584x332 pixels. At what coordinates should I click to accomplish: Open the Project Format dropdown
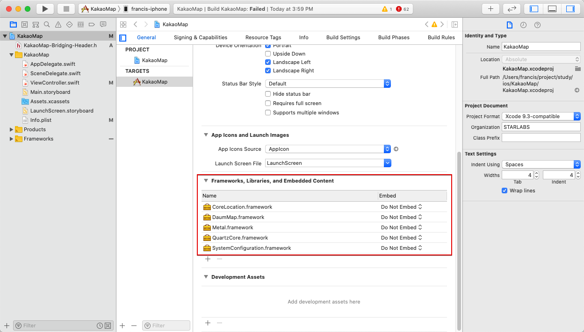point(541,116)
